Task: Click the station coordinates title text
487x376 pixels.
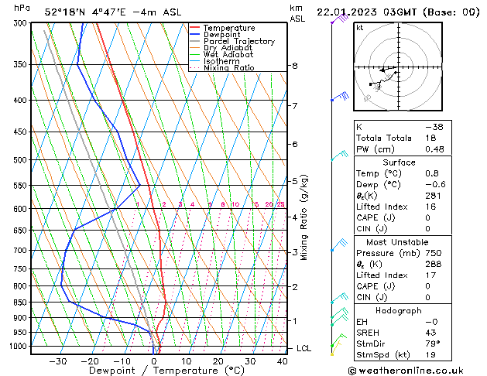Action: coord(113,12)
